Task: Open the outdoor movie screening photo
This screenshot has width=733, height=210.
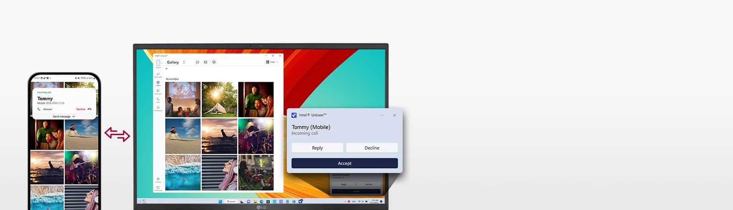Action: (183, 100)
